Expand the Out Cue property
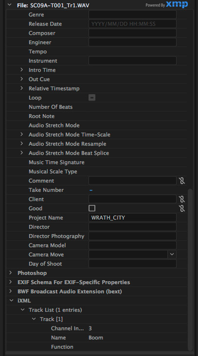 pos(21,79)
